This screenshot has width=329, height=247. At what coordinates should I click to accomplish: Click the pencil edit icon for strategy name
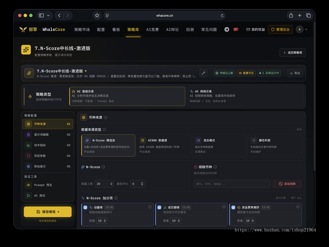pyautogui.click(x=203, y=73)
